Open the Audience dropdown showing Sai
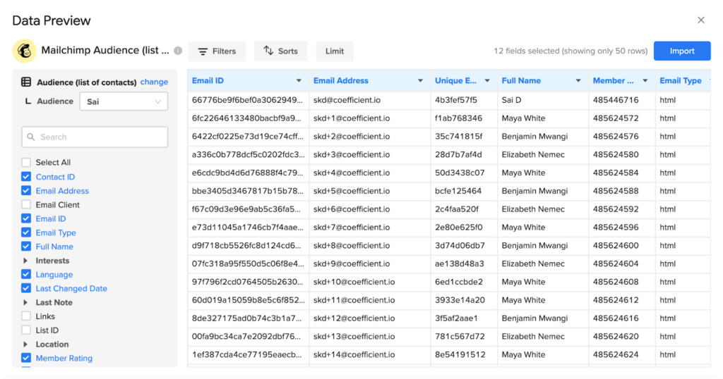This screenshot has width=723, height=379. coord(124,101)
